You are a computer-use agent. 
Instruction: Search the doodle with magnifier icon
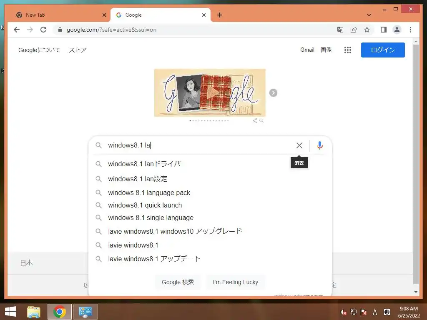click(261, 120)
